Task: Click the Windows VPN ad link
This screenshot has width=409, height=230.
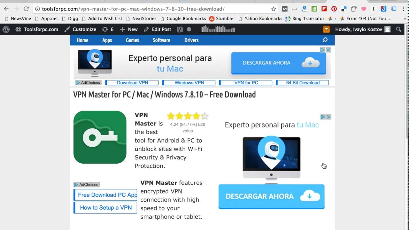Action: pyautogui.click(x=189, y=83)
